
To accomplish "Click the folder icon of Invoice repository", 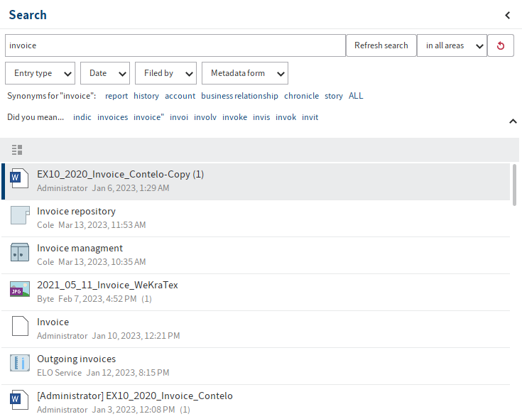I will 20,215.
